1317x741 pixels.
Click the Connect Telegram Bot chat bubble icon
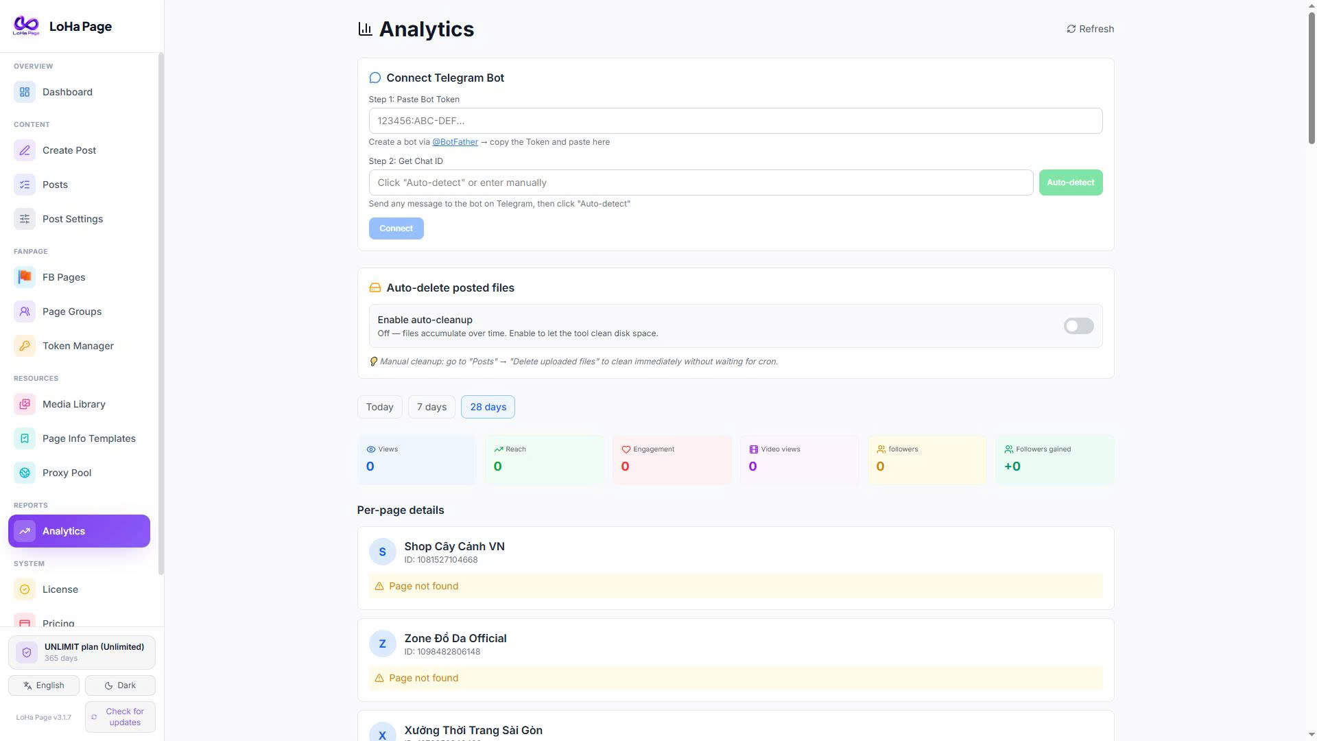click(375, 78)
